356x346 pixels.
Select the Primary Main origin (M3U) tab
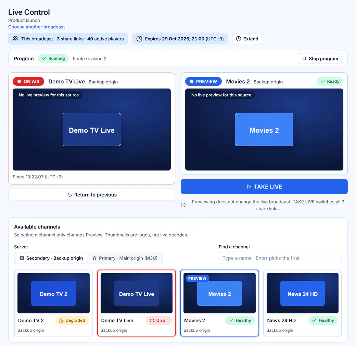125,258
